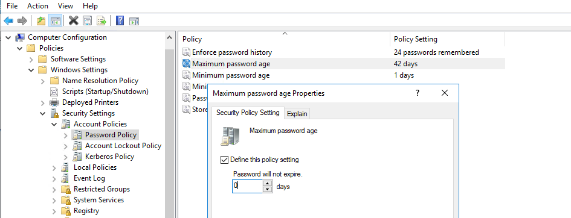Collapse the Account Policies node
Image resolution: width=571 pixels, height=218 pixels.
click(54, 125)
